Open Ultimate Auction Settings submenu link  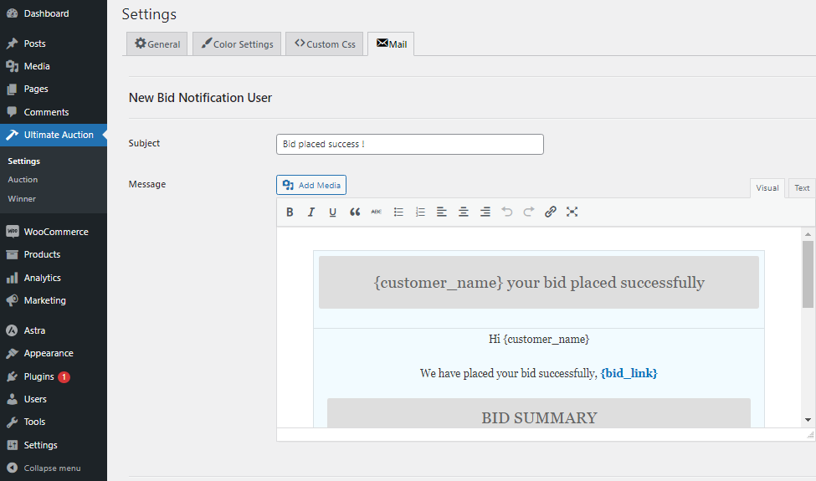tap(24, 161)
